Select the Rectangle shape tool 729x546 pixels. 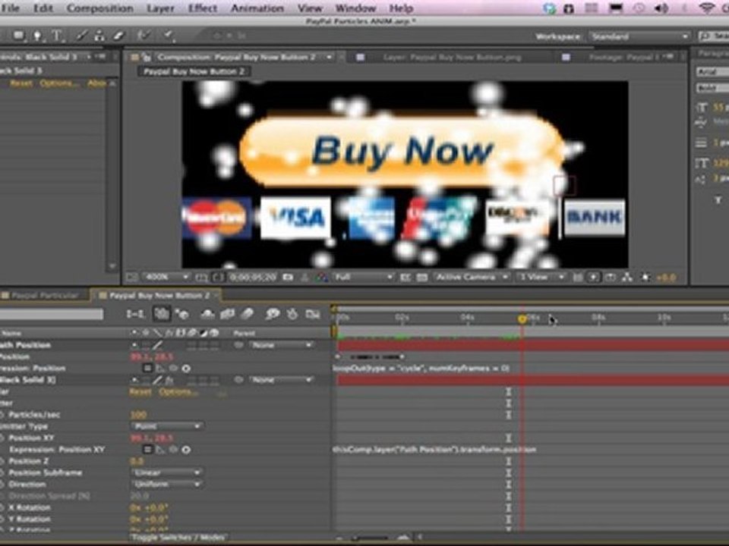pyautogui.click(x=19, y=36)
